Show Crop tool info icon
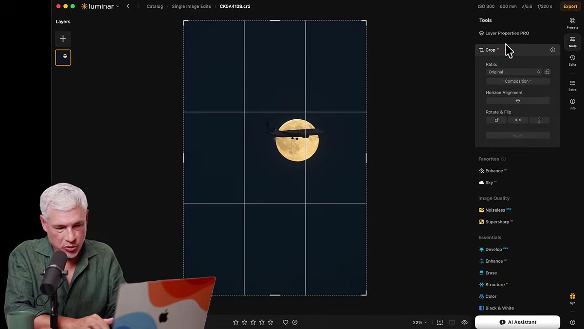Screen dimensions: 584x329 [x=553, y=50]
